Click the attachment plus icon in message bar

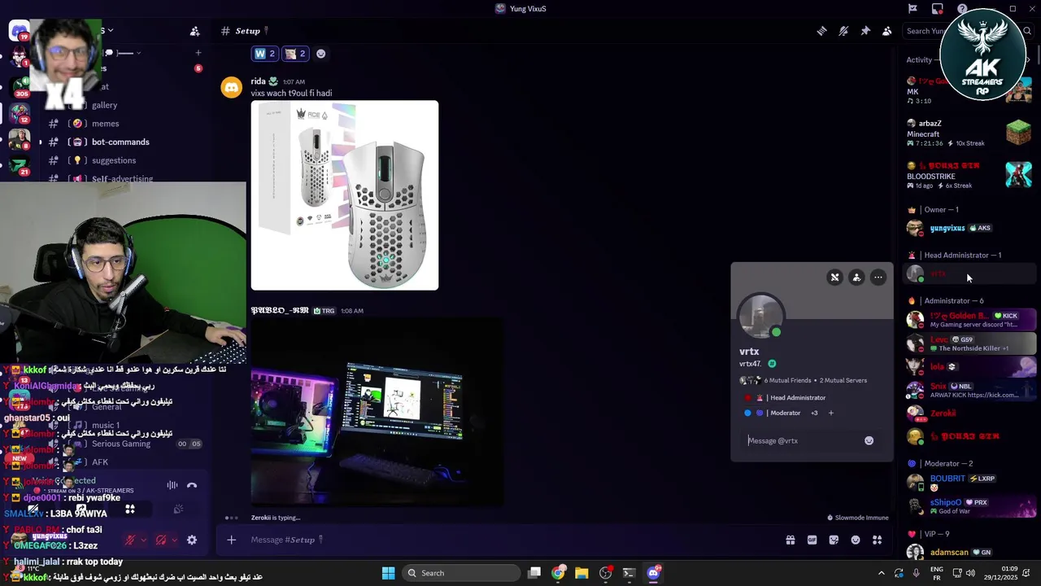pyautogui.click(x=232, y=540)
